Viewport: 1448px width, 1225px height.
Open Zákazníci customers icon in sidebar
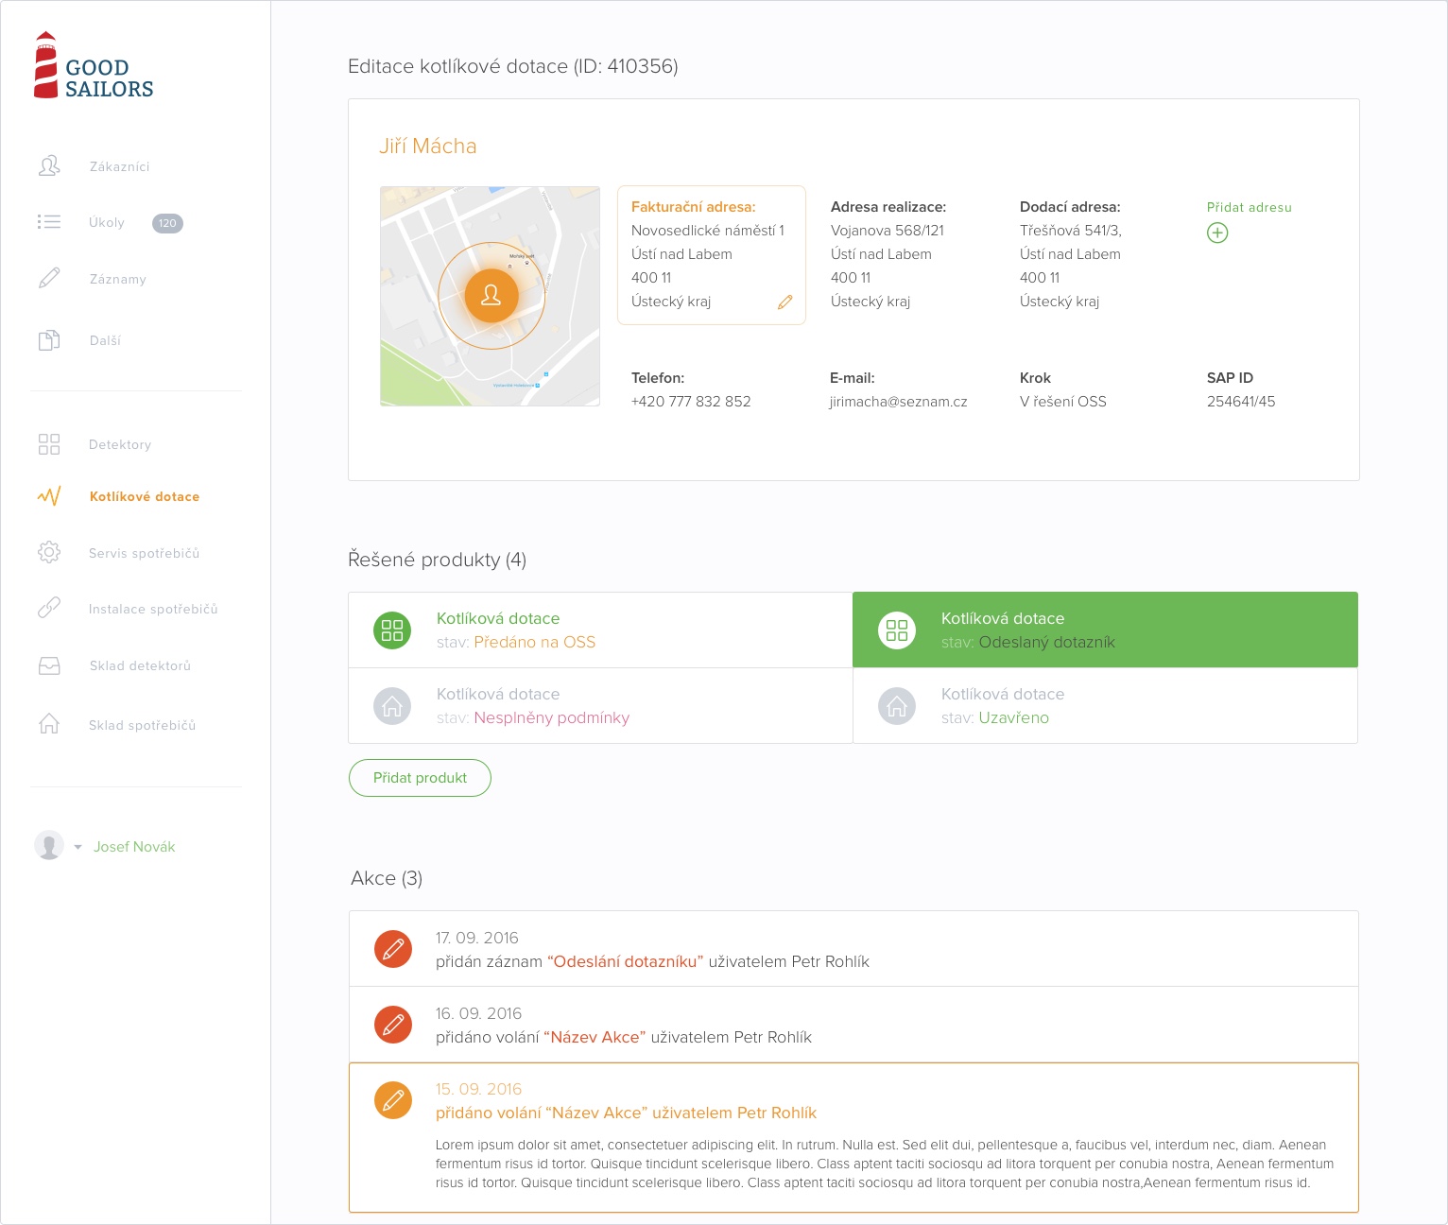pyautogui.click(x=49, y=166)
